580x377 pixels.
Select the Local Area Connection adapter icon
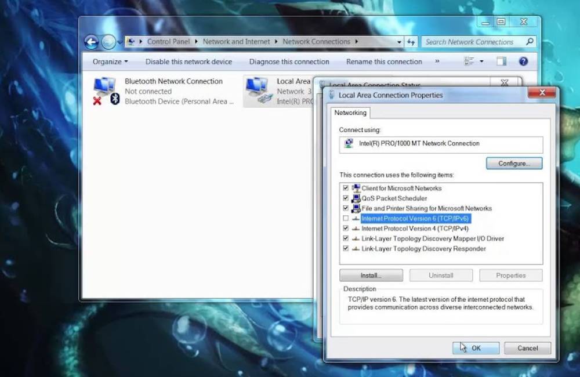[259, 90]
